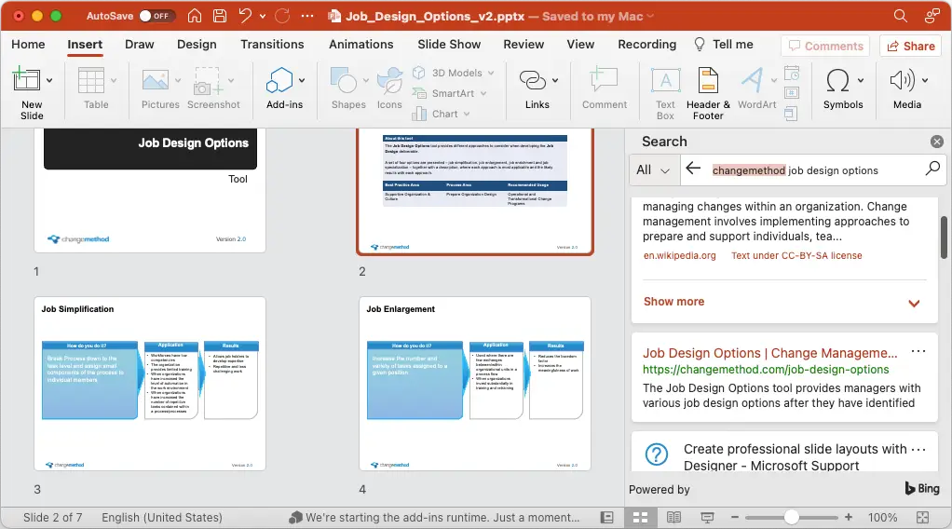
Task: Expand the Add-ins dropdown arrow
Action: [x=302, y=80]
